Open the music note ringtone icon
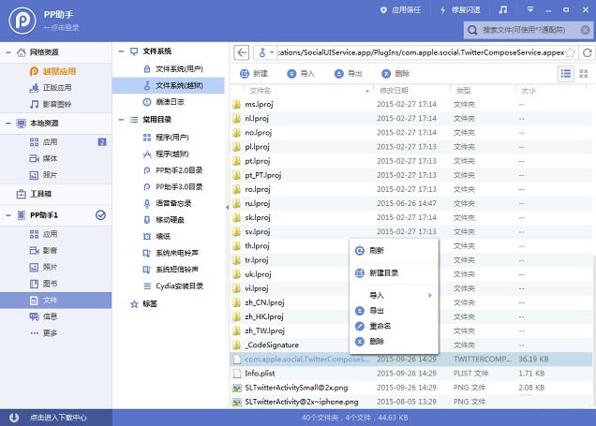596x426 pixels. [503, 10]
